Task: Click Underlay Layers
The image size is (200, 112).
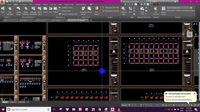Action: click(x=66, y=7)
